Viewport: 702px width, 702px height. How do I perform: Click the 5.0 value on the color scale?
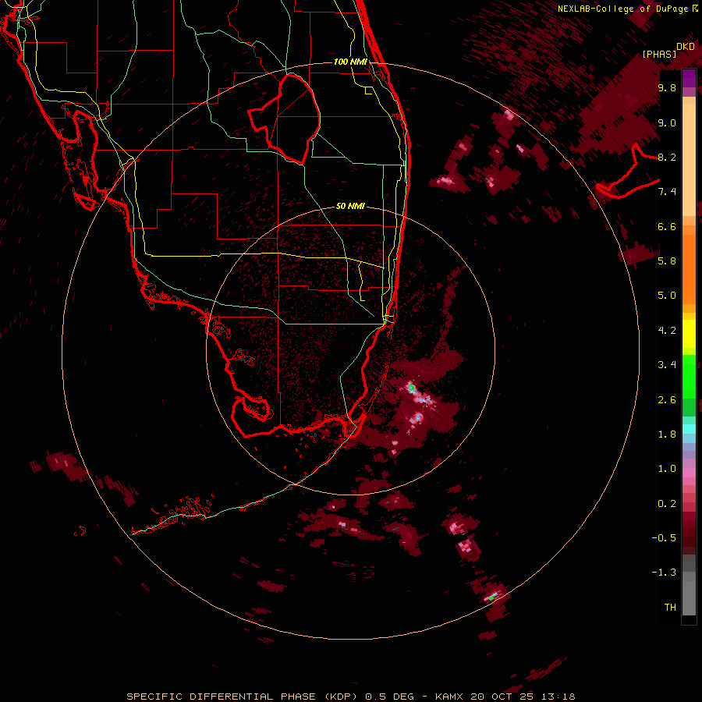pos(667,296)
